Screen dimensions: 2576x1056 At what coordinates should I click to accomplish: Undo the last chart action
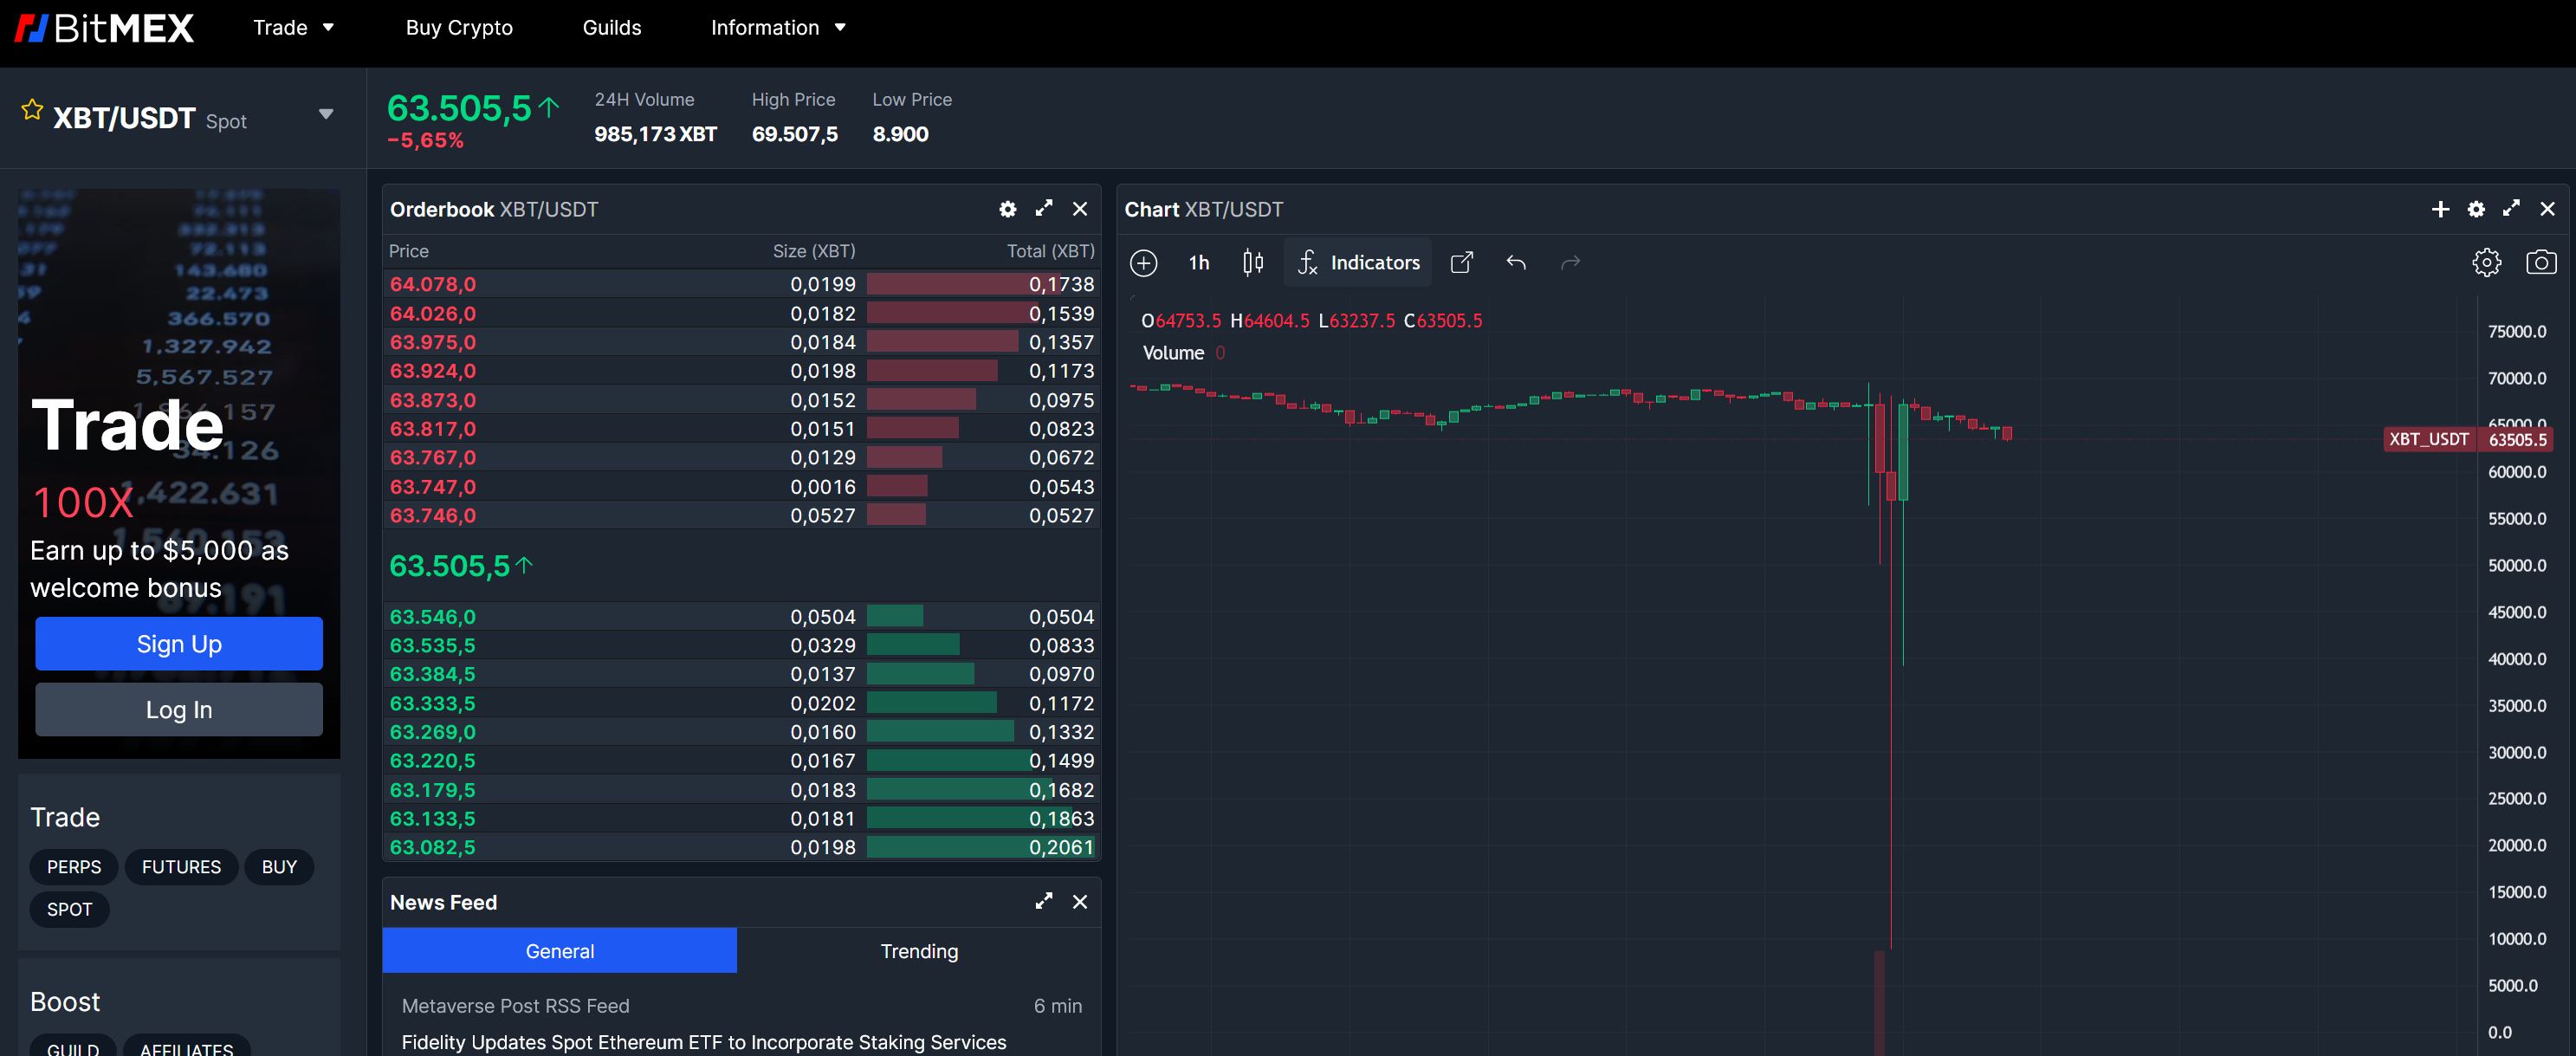1516,263
